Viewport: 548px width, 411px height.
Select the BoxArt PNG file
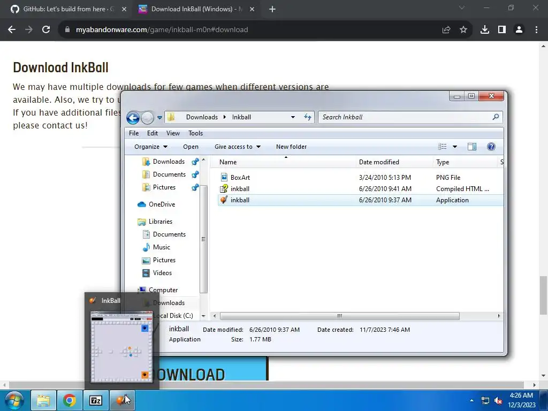point(360,178)
